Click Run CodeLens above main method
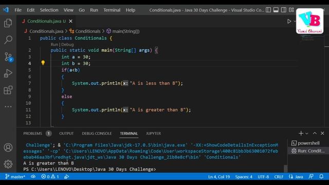 pos(54,45)
